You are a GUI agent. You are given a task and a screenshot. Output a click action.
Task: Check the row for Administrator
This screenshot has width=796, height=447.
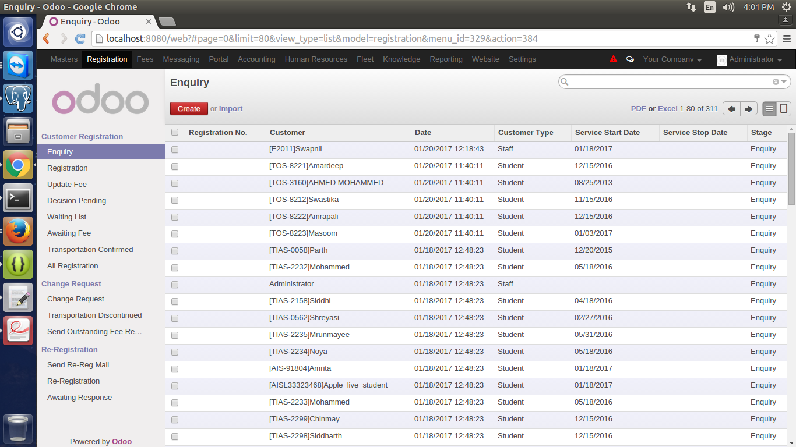point(175,285)
